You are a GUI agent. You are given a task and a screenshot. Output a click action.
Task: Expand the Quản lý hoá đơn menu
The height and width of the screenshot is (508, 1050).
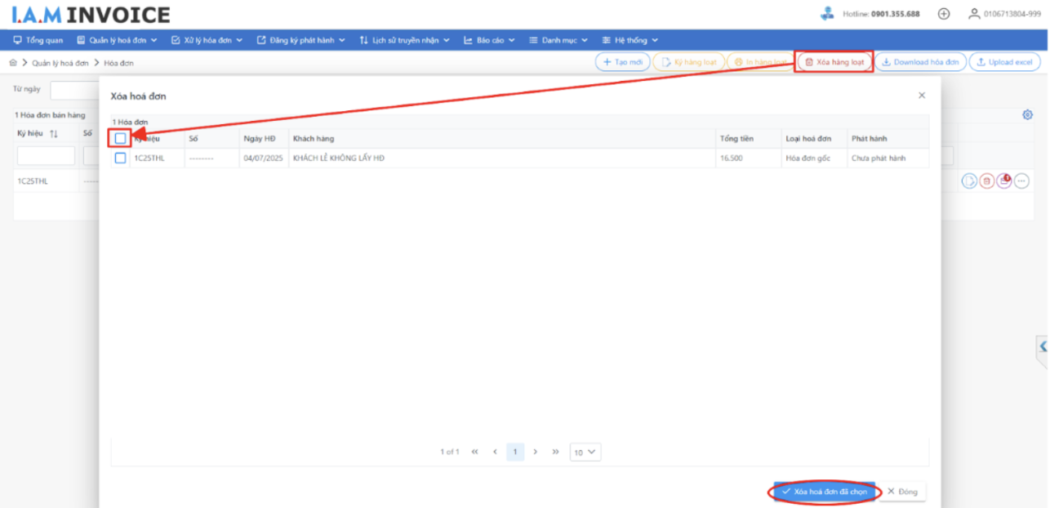(117, 40)
